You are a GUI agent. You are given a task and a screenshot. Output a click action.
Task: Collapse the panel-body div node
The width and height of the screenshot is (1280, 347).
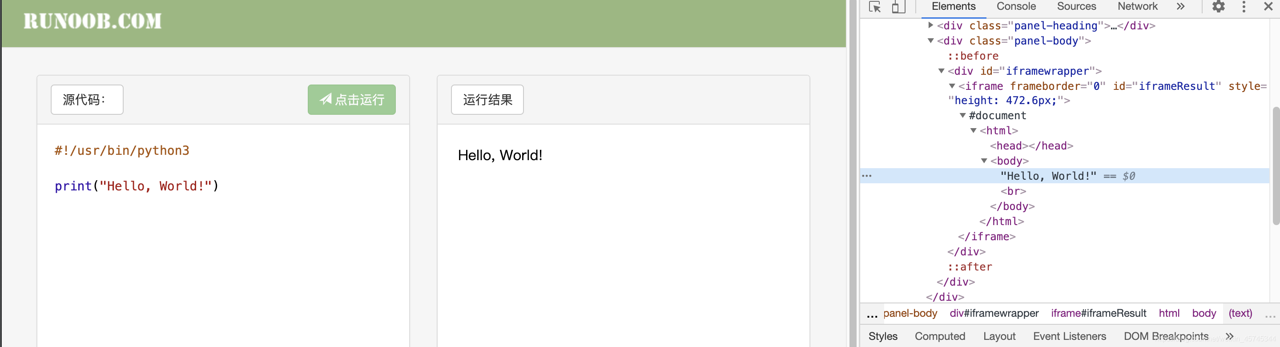931,41
